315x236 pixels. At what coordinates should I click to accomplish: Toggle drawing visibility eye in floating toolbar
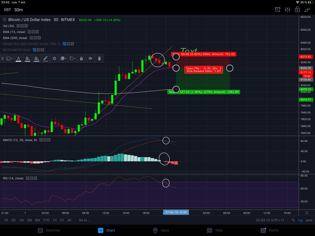[90, 58]
